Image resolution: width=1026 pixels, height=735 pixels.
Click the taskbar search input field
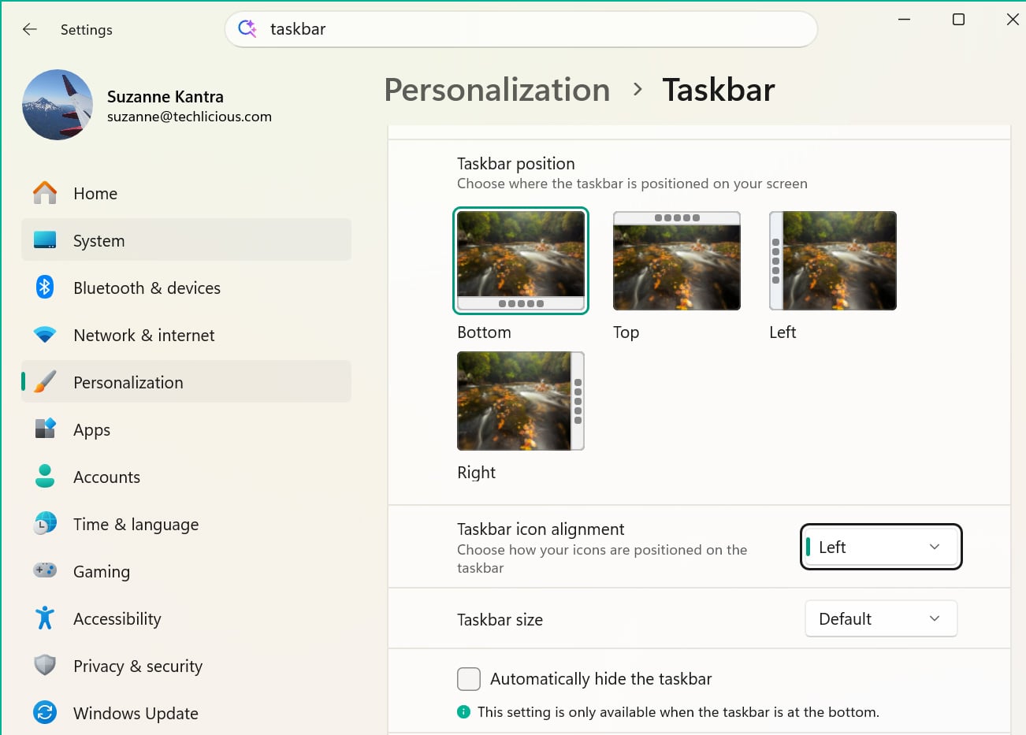(x=521, y=29)
